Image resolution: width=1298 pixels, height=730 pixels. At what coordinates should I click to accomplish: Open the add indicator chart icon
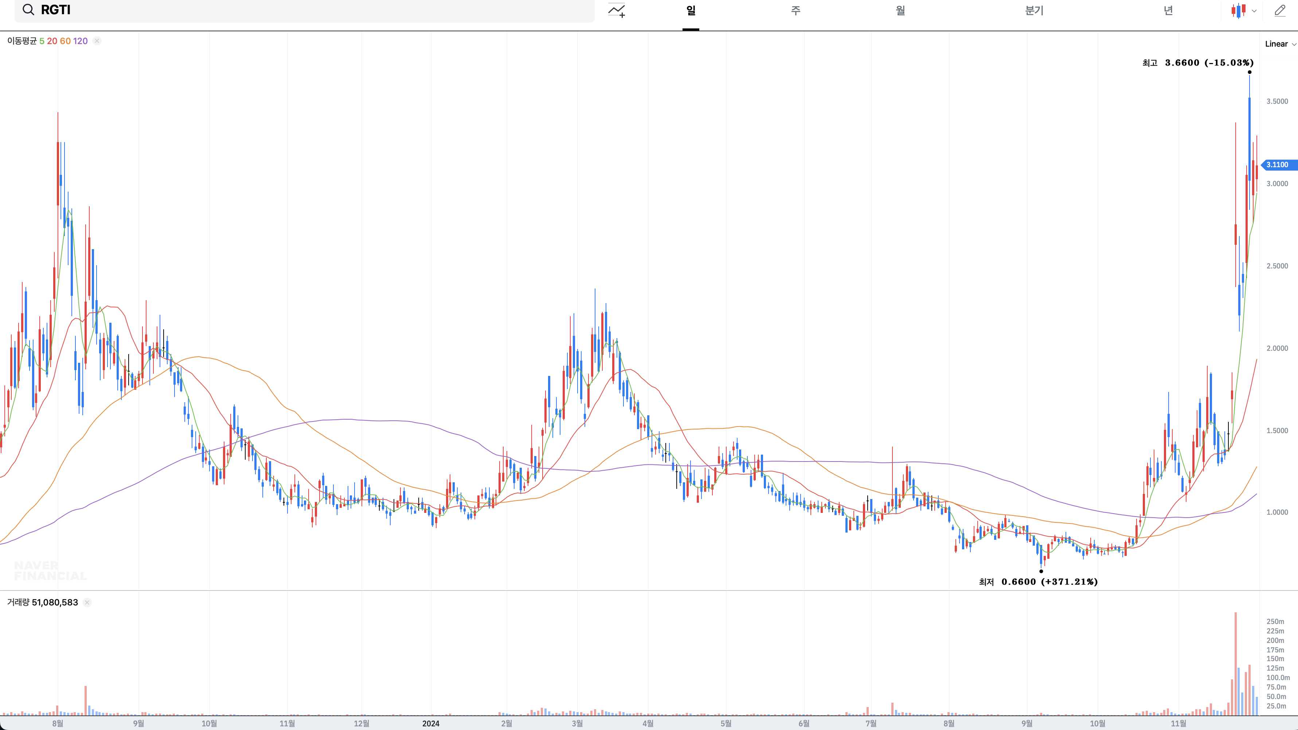click(x=616, y=11)
